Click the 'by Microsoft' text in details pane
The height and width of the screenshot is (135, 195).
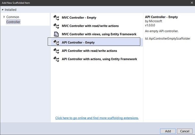coord(154,21)
